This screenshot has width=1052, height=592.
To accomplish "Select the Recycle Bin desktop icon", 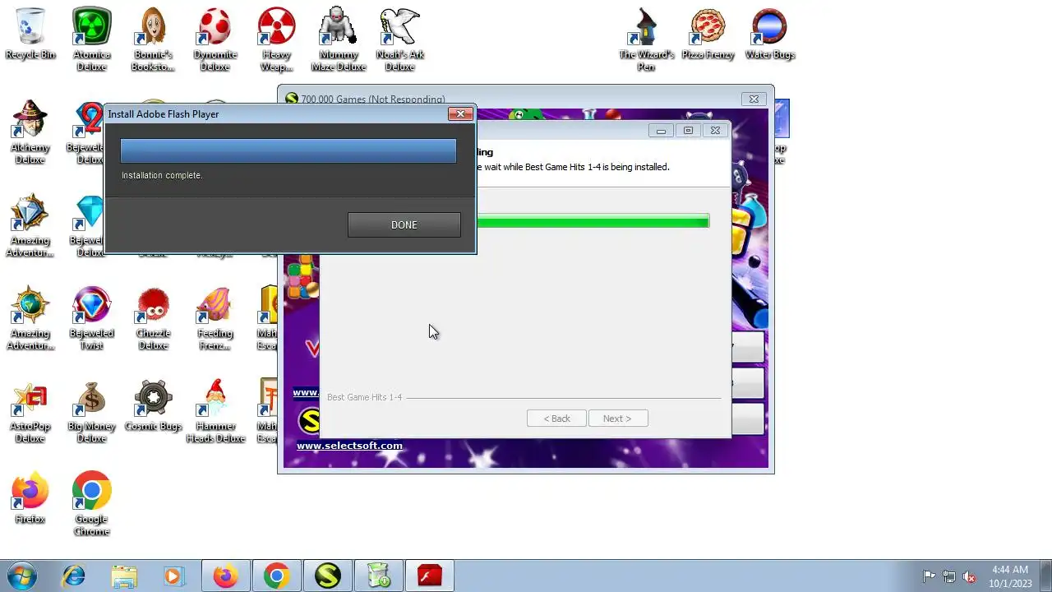I will [30, 35].
